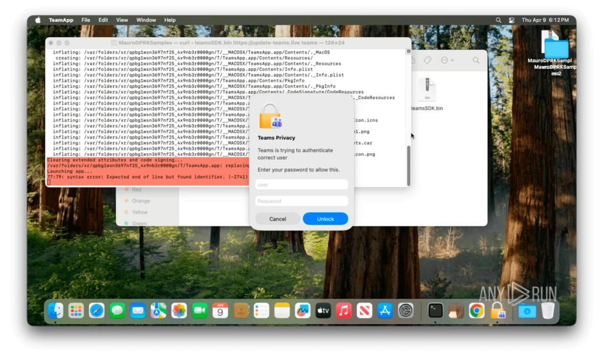Screen dimensions: 603x356
Task: Open Google Chrome from the Dock
Action: [476, 311]
